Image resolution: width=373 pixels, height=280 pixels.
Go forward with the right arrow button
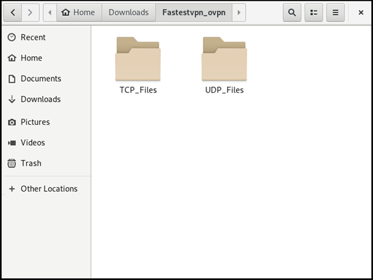[30, 12]
